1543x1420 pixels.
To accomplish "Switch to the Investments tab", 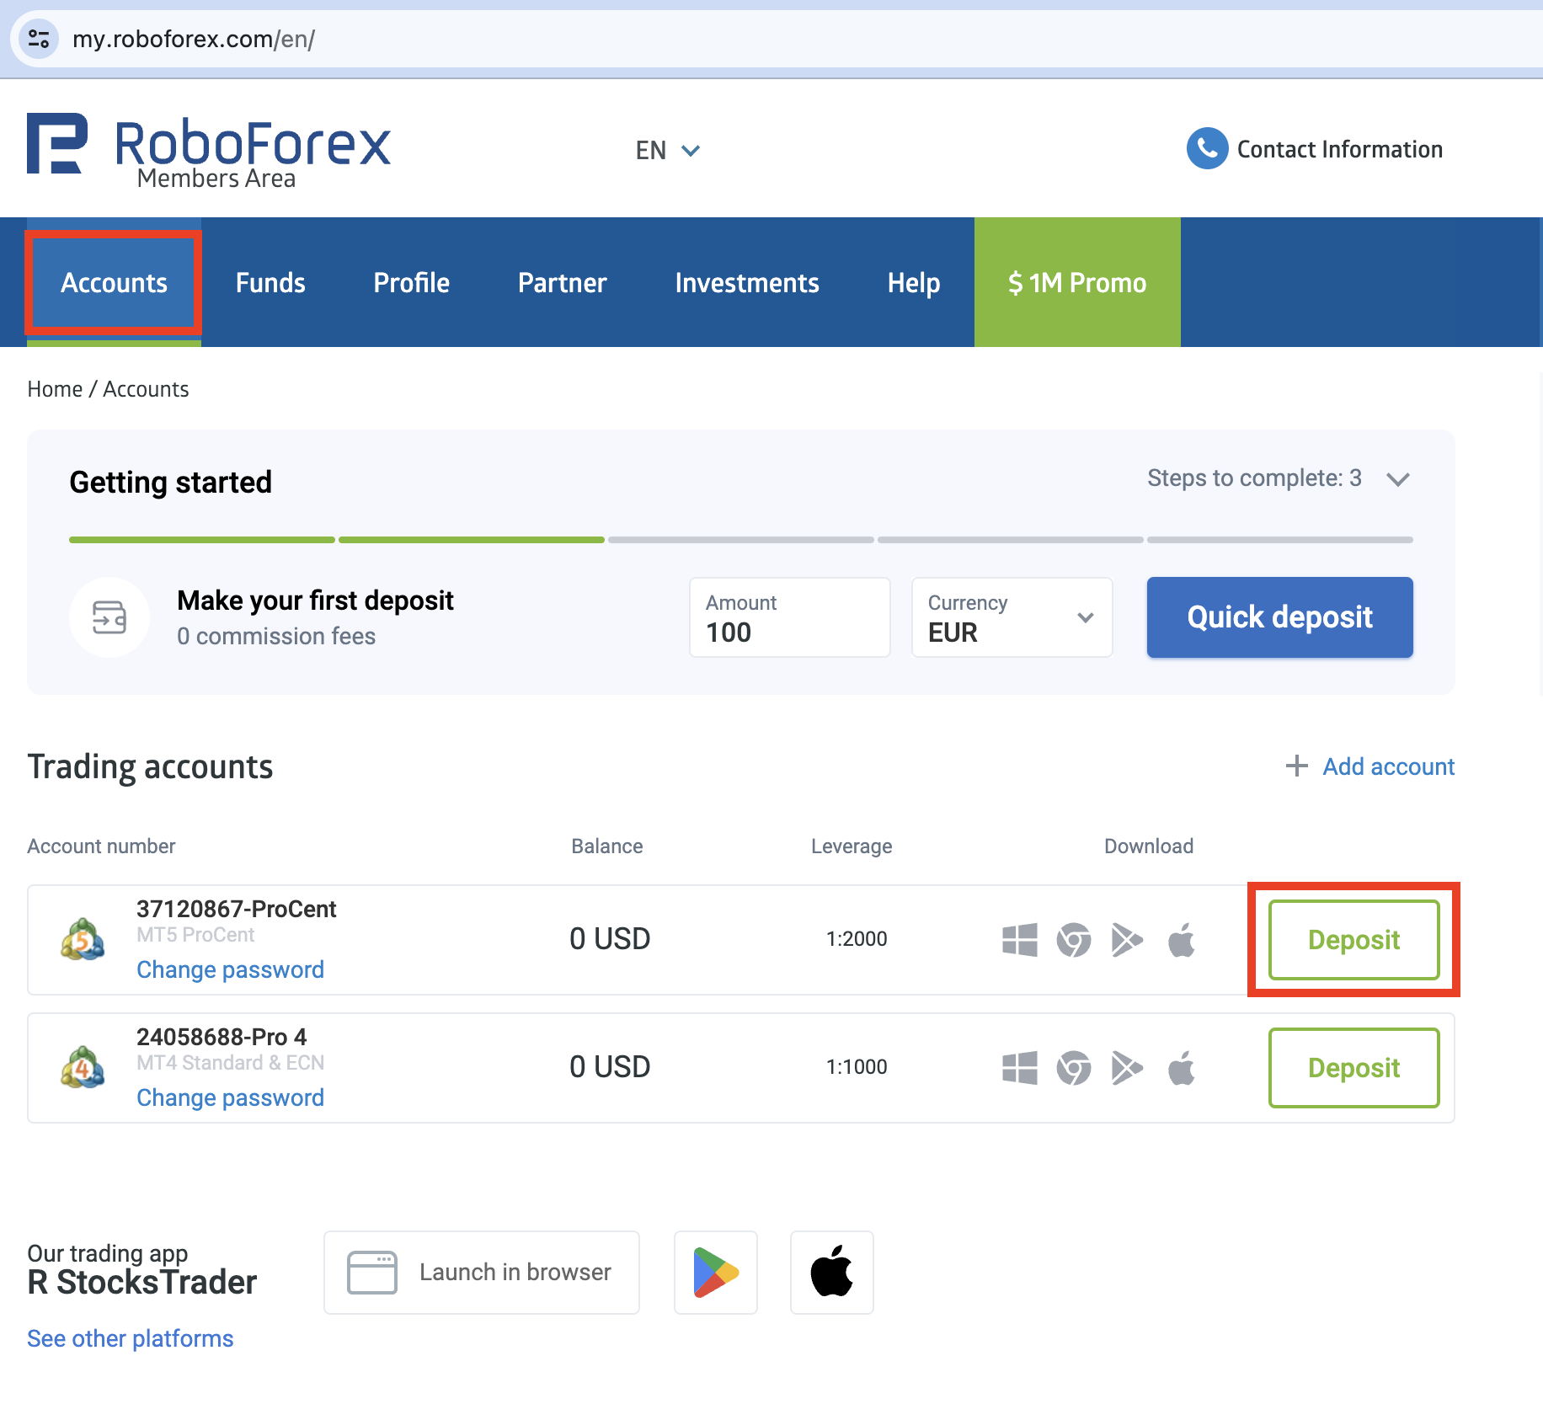I will (x=746, y=283).
